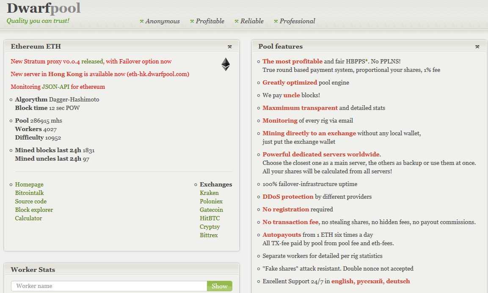488x293 pixels.
Task: Click 'Mining directly to an exchange' text
Action: (309, 133)
